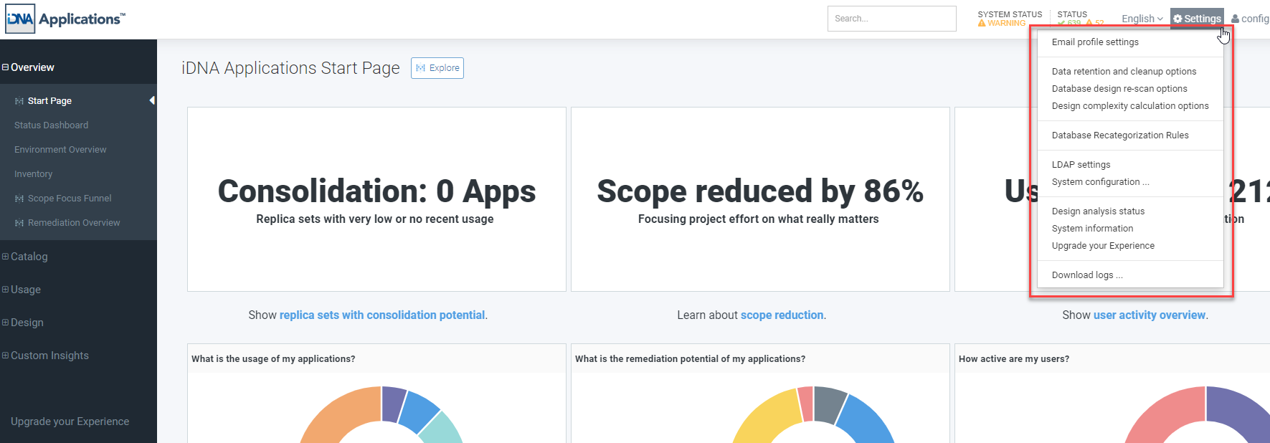This screenshot has width=1270, height=443.
Task: Click the Search input field
Action: click(x=891, y=19)
